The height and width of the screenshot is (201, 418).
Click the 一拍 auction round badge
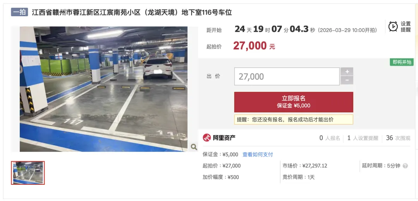(x=19, y=12)
